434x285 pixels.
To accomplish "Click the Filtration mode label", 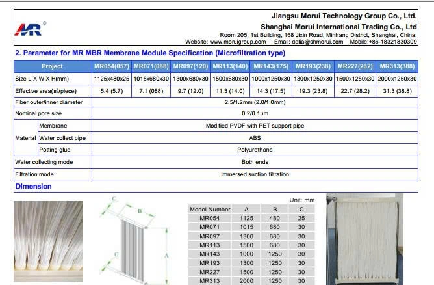I will pyautogui.click(x=34, y=174).
